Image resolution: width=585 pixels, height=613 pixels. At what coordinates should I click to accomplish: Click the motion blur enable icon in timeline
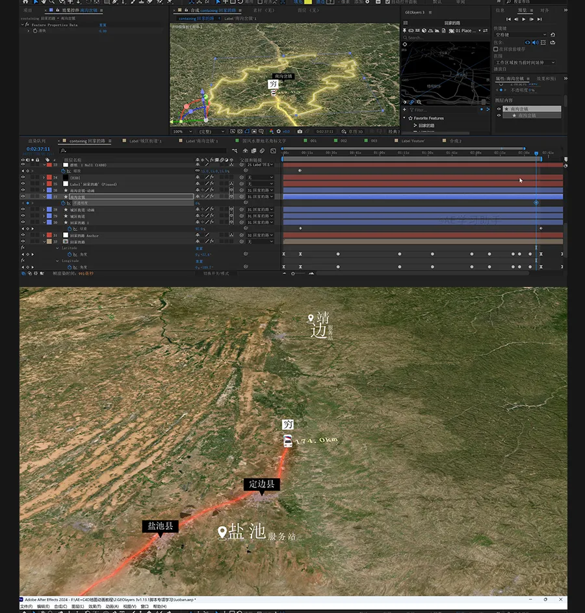(263, 150)
